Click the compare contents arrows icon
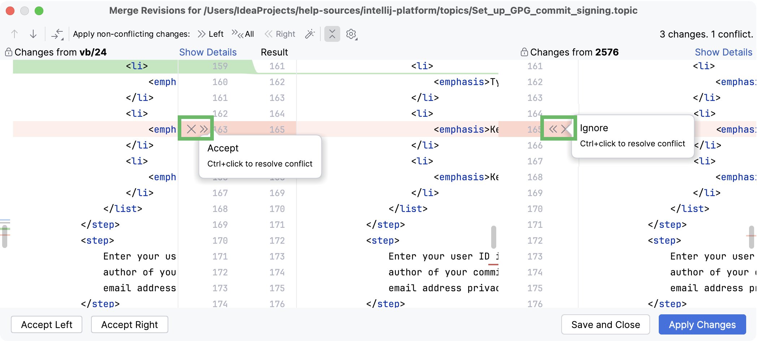757x341 pixels. click(57, 34)
